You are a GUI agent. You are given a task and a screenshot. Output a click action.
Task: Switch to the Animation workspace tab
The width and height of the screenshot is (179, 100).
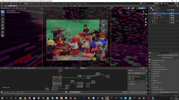click(x=64, y=4)
